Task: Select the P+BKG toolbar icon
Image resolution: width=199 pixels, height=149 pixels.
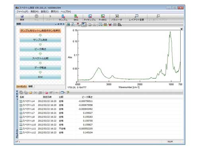Action: click(103, 17)
